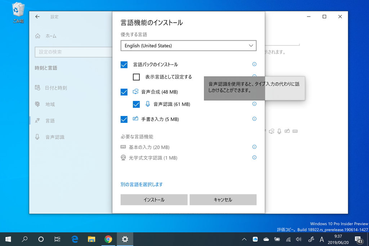Viewport: 369px width, 246px height.
Task: Click the 設定の検索 search field
Action: click(x=72, y=52)
